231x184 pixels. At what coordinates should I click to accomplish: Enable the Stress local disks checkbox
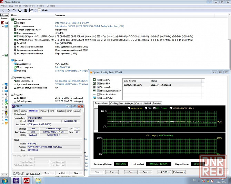[99, 94]
